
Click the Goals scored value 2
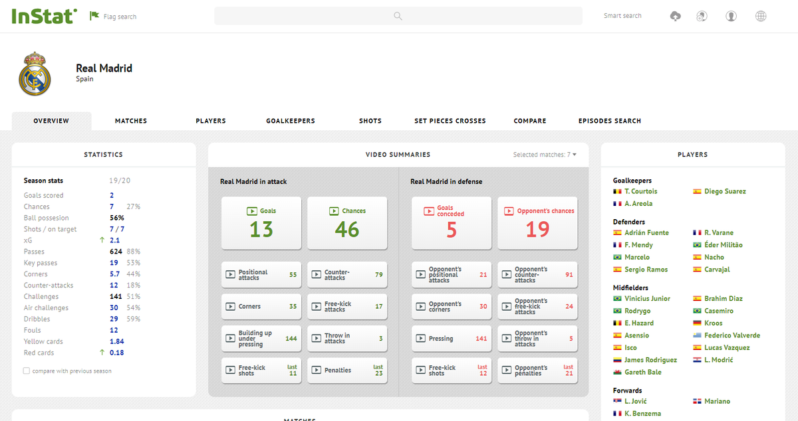pyautogui.click(x=112, y=196)
